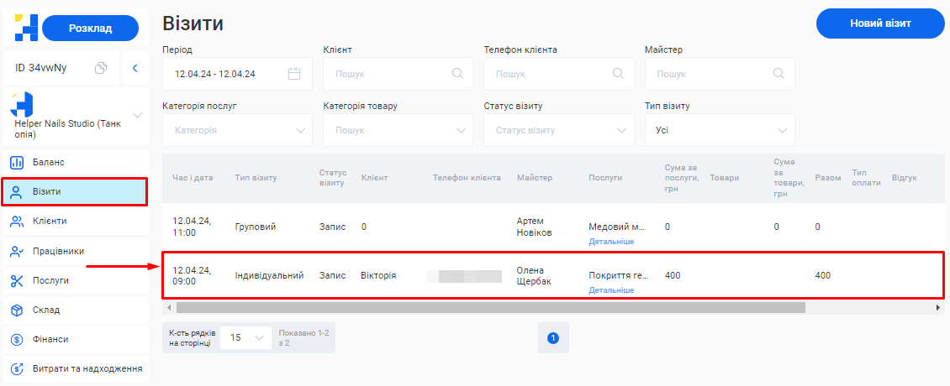Click the horizontal table scrollbar
Viewport: 950px width, 386px height.
490,308
